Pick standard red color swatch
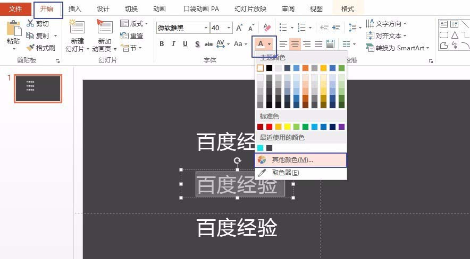The height and width of the screenshot is (259, 470). coord(269,127)
